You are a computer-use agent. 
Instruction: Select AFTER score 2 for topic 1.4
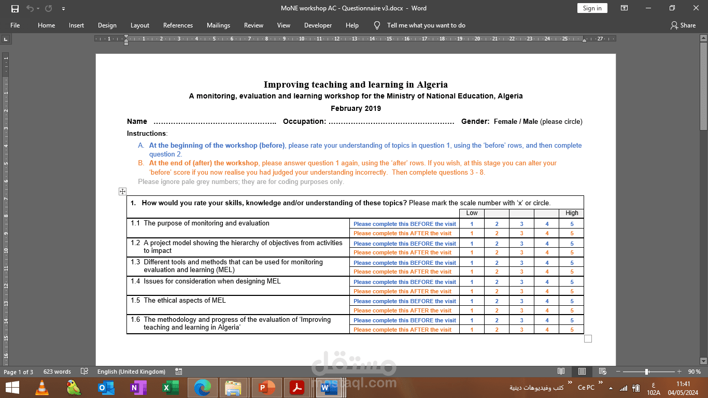497,291
